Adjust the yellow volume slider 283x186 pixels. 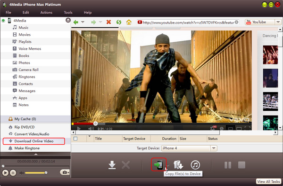click(36, 173)
